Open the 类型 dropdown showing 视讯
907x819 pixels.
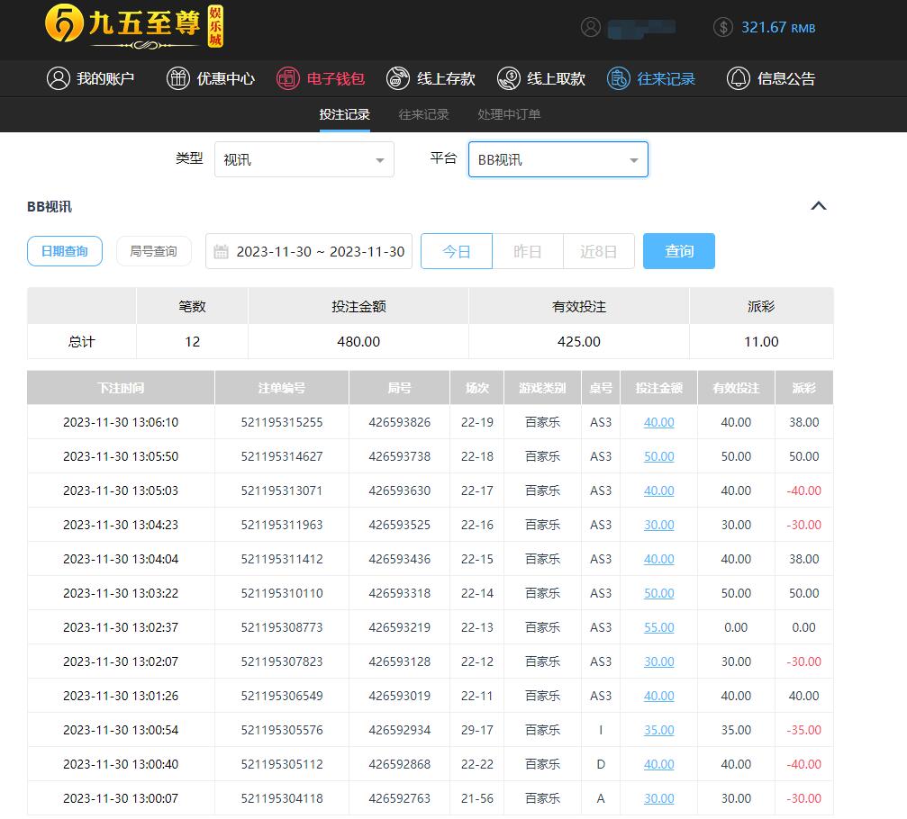point(304,160)
